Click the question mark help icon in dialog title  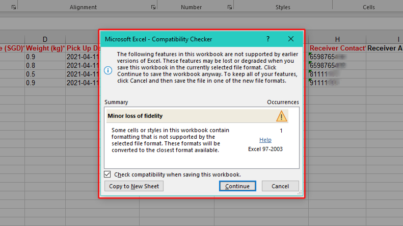268,39
